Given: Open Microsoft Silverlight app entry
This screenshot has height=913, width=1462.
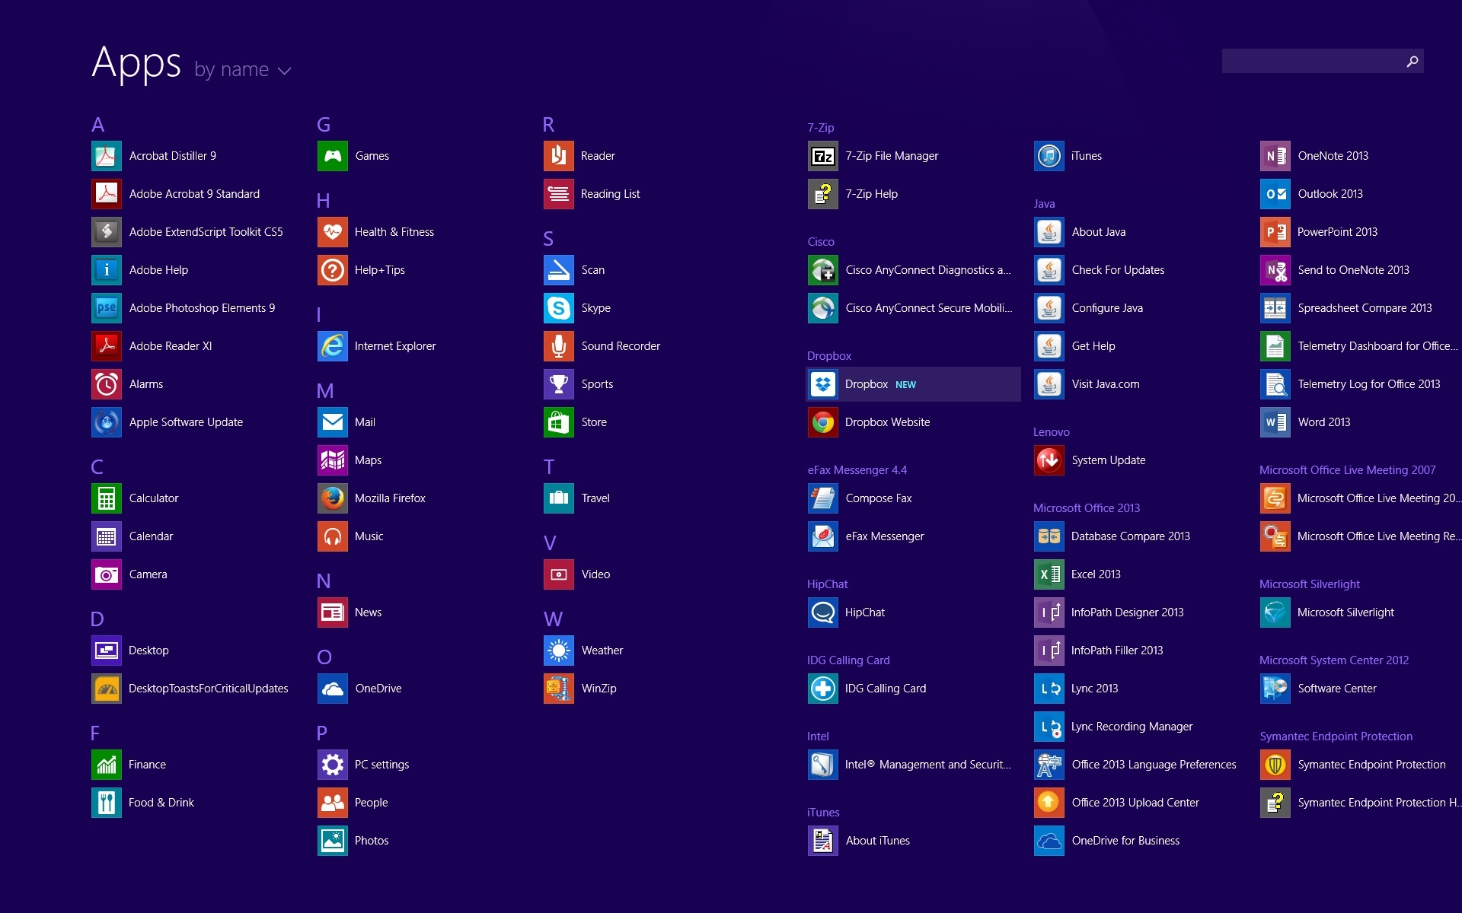Looking at the screenshot, I should coord(1328,612).
